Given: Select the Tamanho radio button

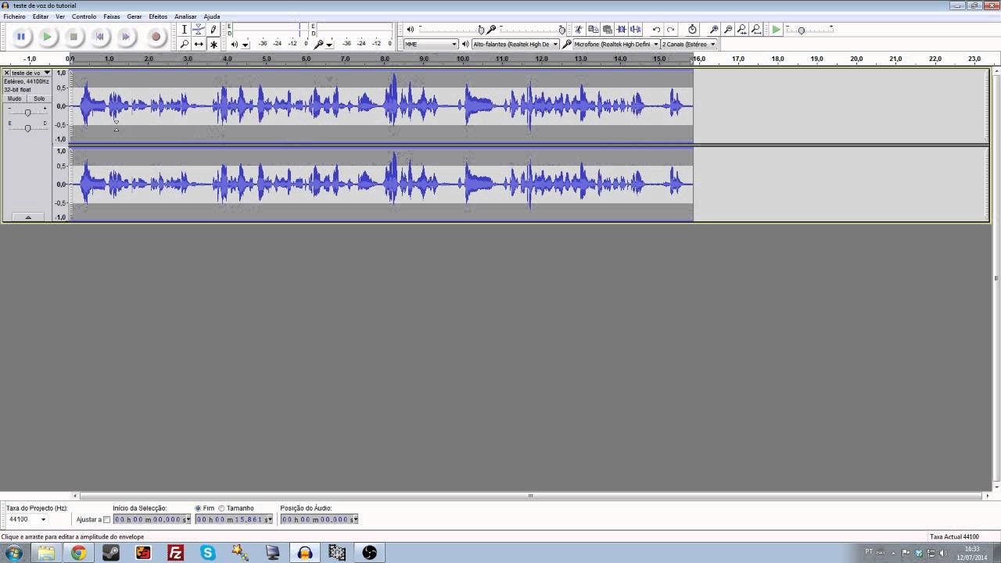Looking at the screenshot, I should (221, 508).
